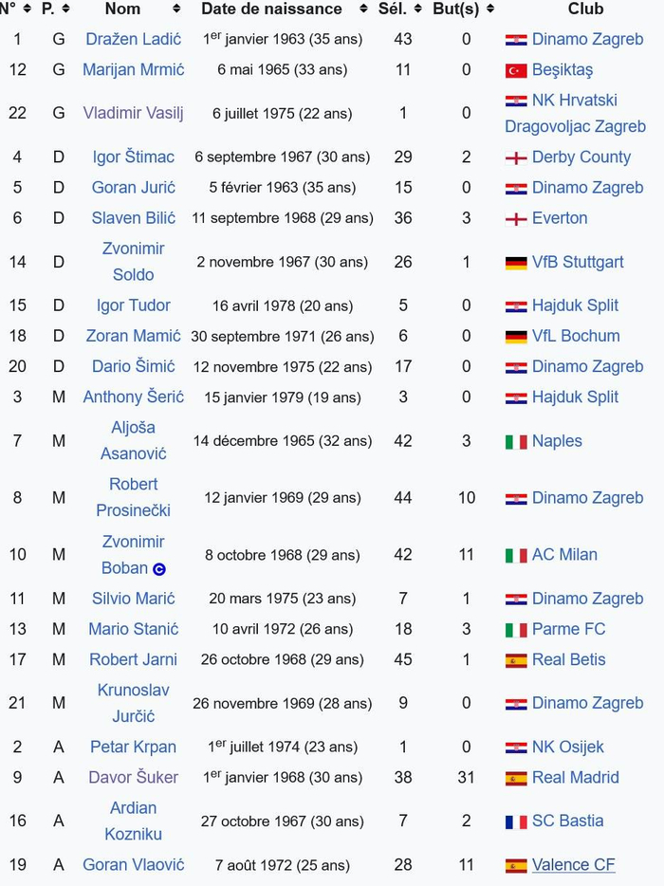Image resolution: width=664 pixels, height=886 pixels.
Task: Open the Dražen Ladić link
Action: [133, 40]
